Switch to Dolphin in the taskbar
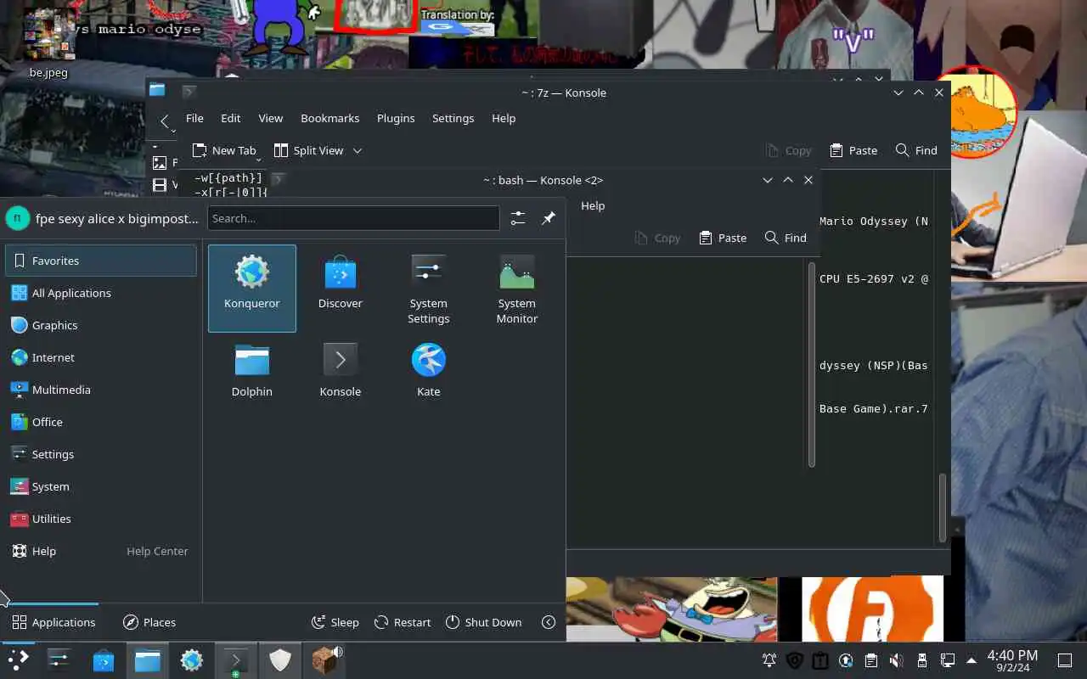 [x=148, y=659]
